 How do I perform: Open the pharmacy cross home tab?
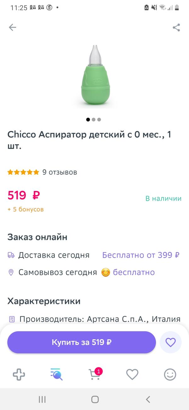coord(19,375)
